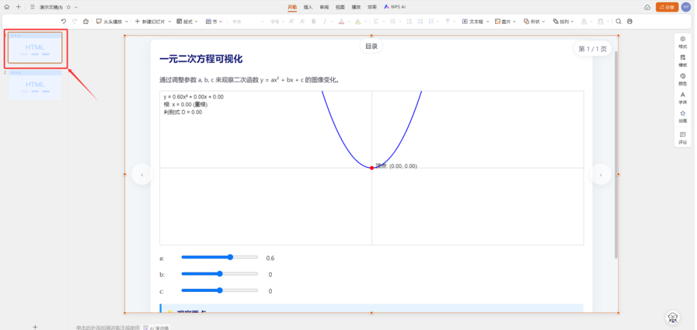Viewport: 697px width, 330px height.
Task: Expand the 新建幻灯片 dropdown arrow
Action: (x=170, y=21)
